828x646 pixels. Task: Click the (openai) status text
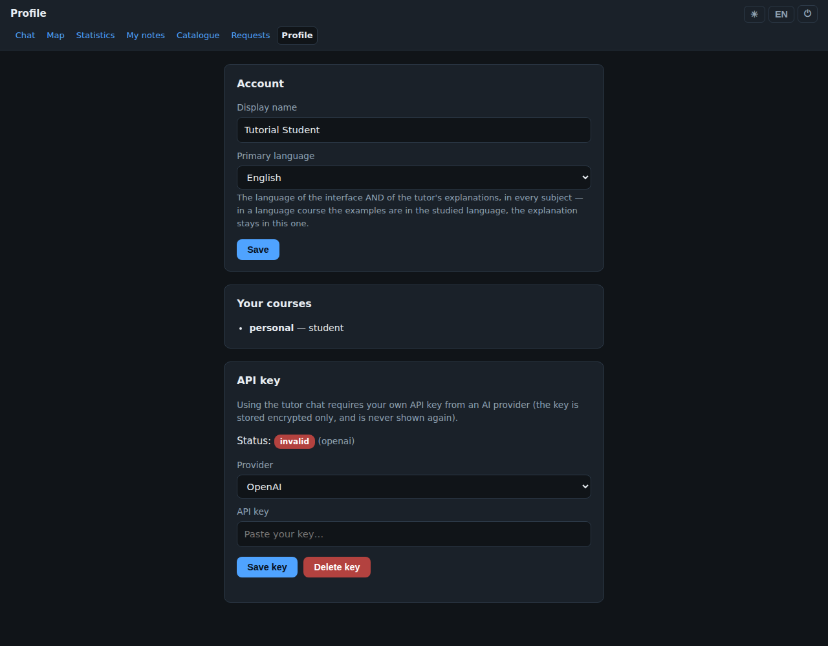tap(336, 441)
